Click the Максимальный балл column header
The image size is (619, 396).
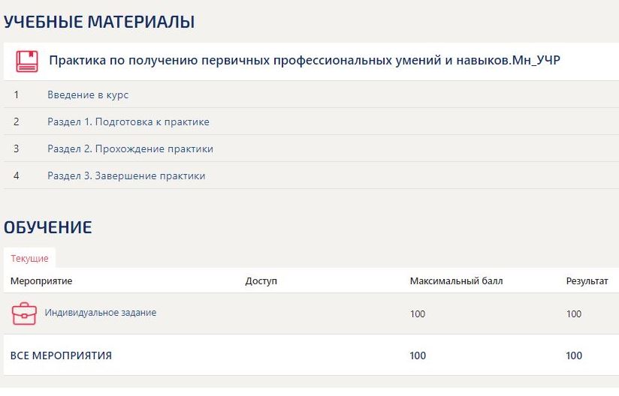(456, 281)
